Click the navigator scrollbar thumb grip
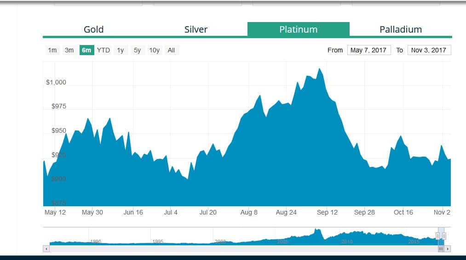The width and height of the screenshot is (466, 260). coord(441,249)
